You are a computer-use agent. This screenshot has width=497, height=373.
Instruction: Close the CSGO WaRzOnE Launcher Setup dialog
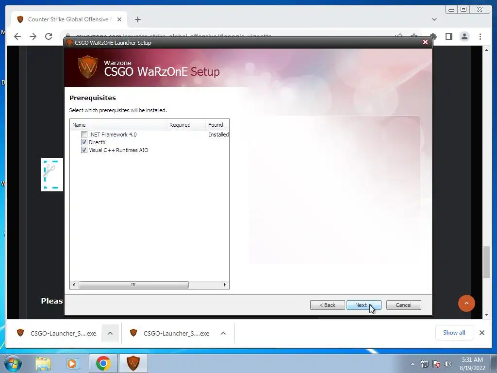(x=425, y=42)
